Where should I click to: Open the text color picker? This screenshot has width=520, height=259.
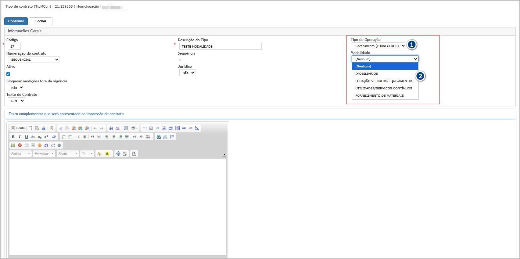click(x=100, y=154)
